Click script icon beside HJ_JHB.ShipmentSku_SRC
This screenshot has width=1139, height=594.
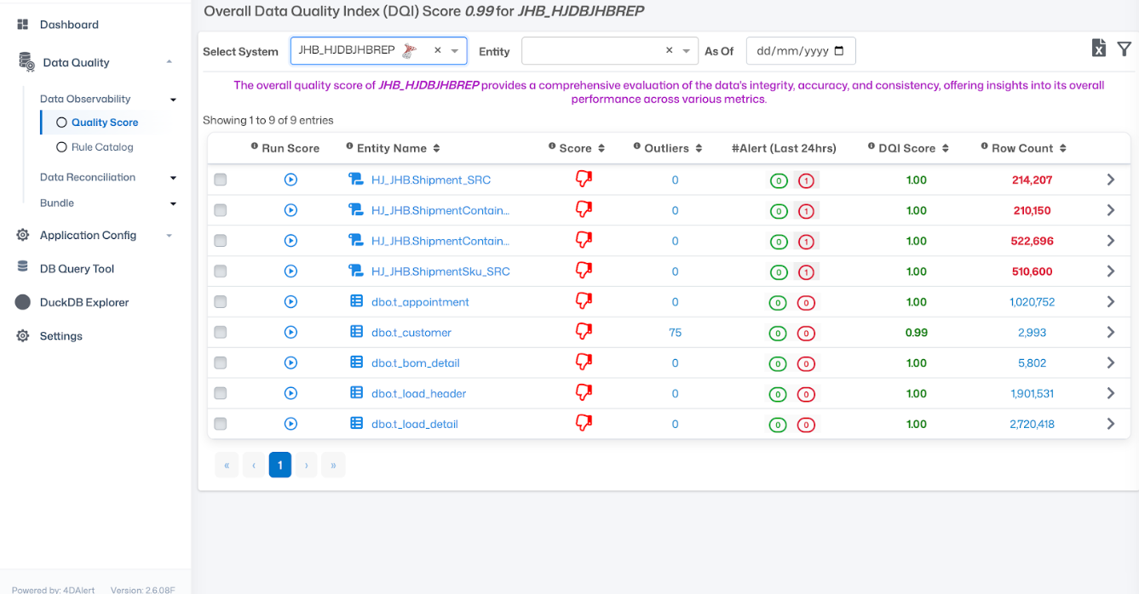pos(356,271)
